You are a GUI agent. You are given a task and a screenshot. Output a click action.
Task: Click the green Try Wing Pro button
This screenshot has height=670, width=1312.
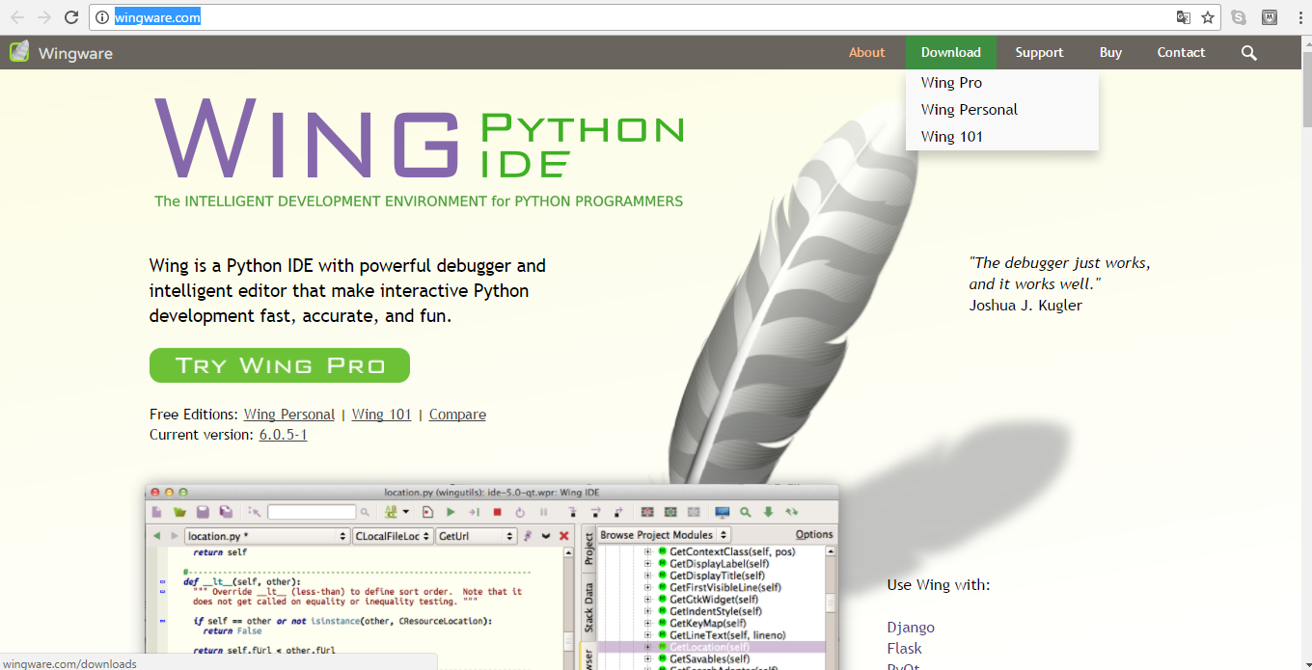click(280, 365)
